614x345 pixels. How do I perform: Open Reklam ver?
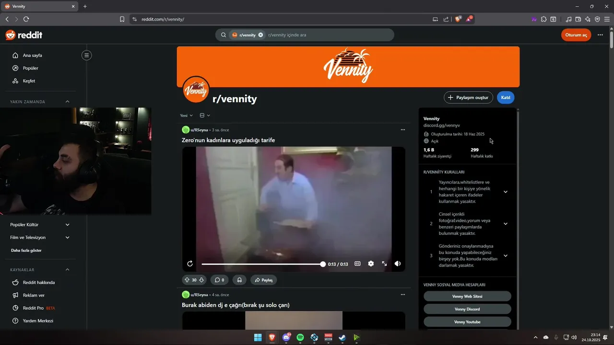pyautogui.click(x=34, y=296)
